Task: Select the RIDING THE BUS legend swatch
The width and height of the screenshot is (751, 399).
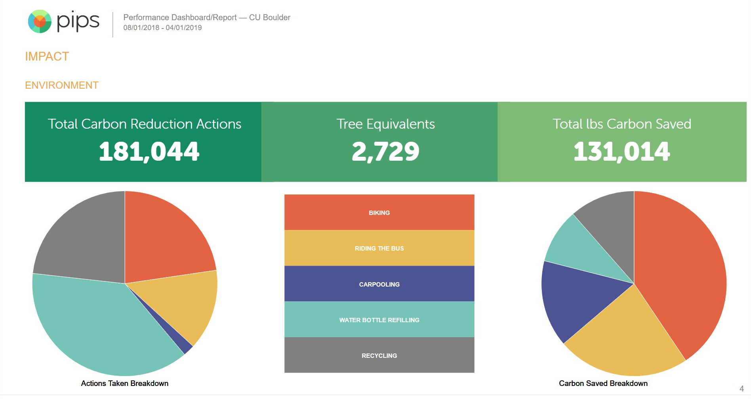Action: tap(379, 248)
